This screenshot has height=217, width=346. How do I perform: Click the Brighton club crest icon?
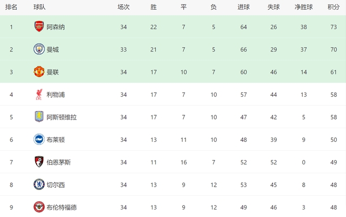[39, 140]
